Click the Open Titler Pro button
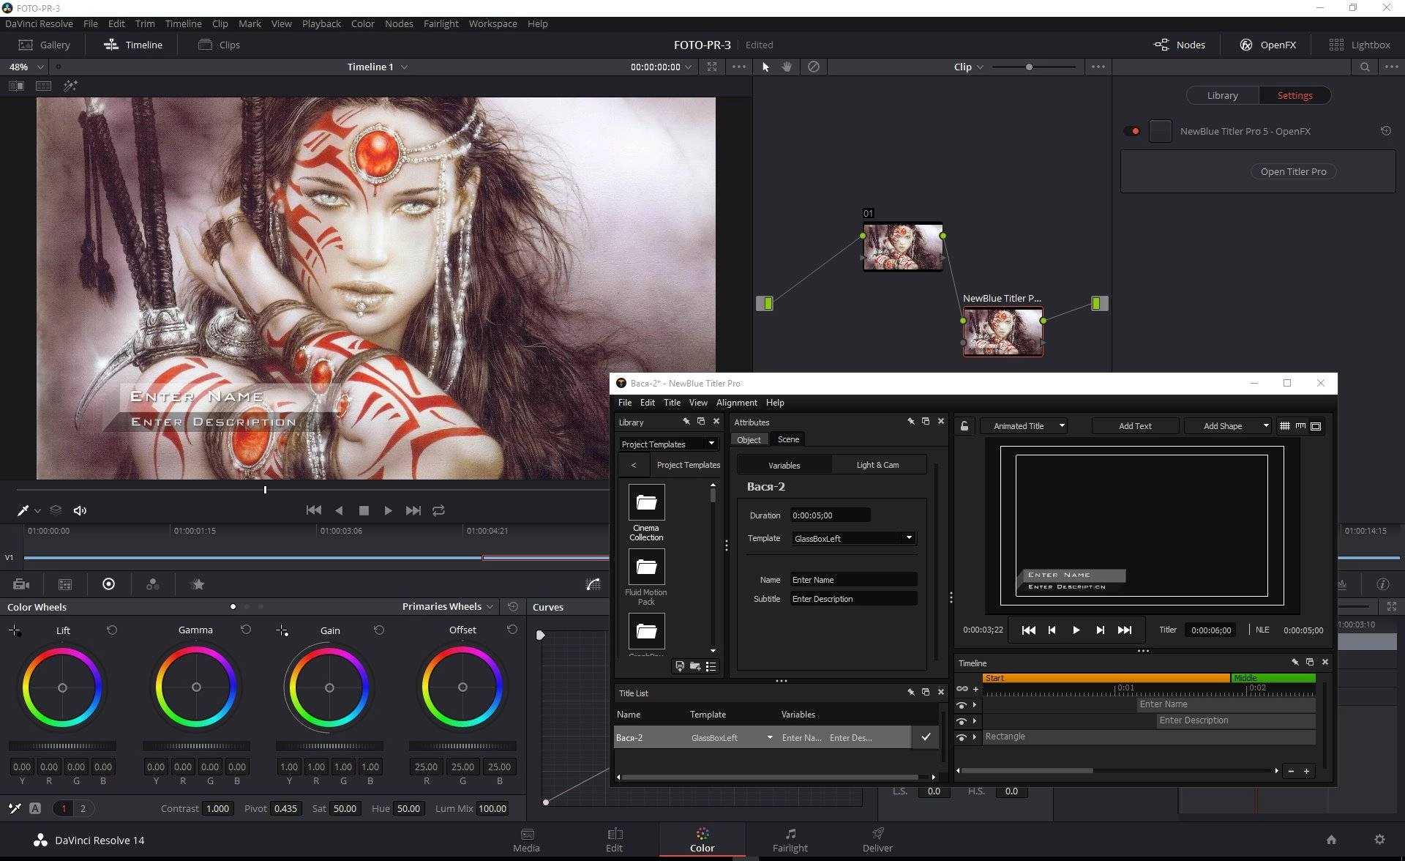This screenshot has width=1405, height=861. 1293,171
